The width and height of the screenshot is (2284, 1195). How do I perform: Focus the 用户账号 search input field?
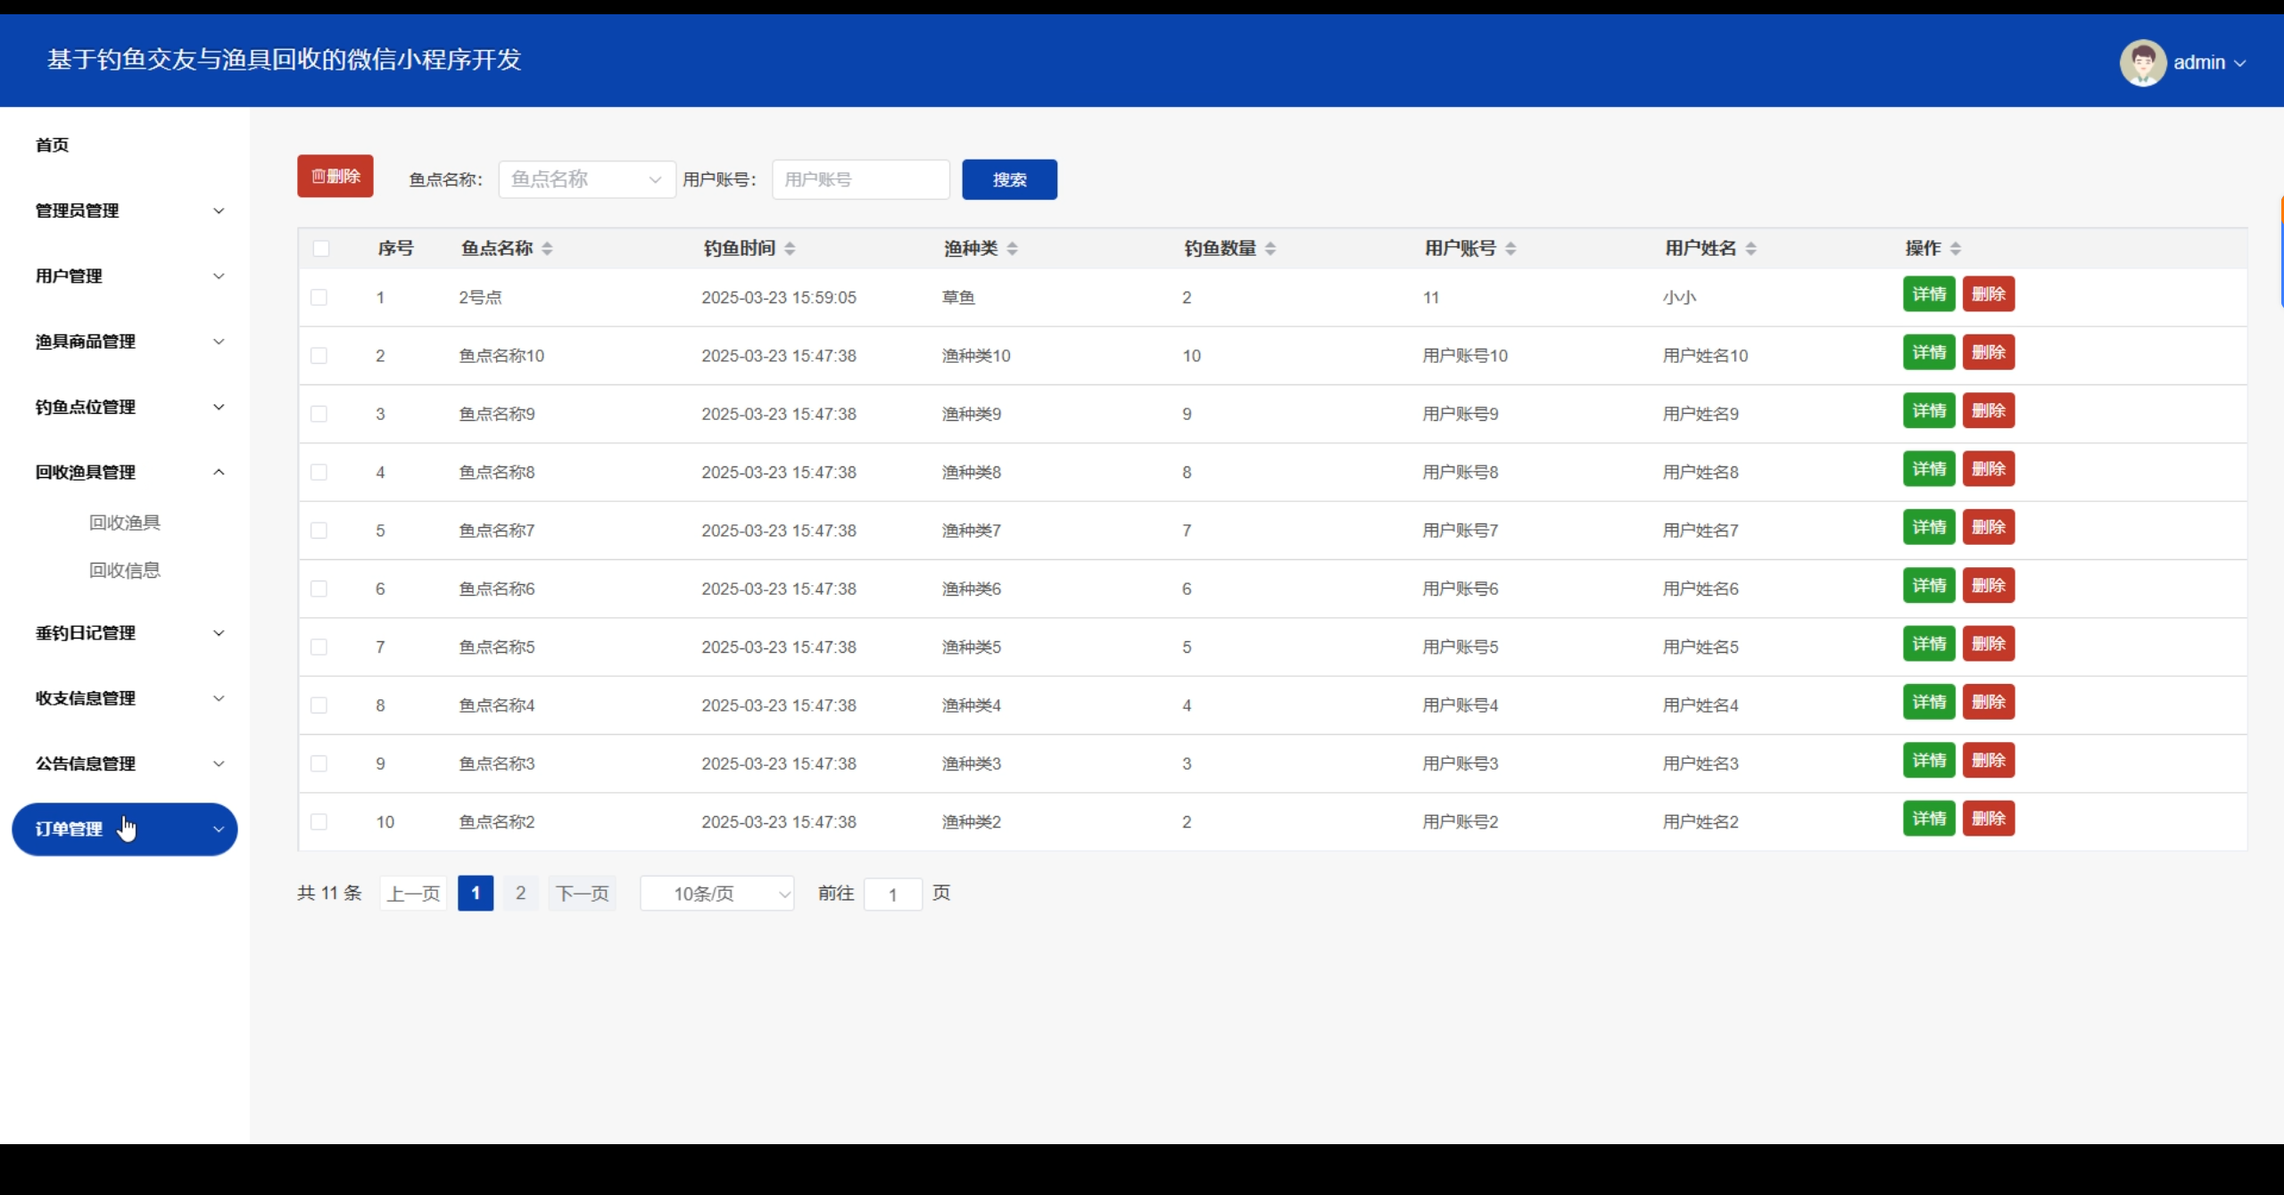click(x=860, y=179)
